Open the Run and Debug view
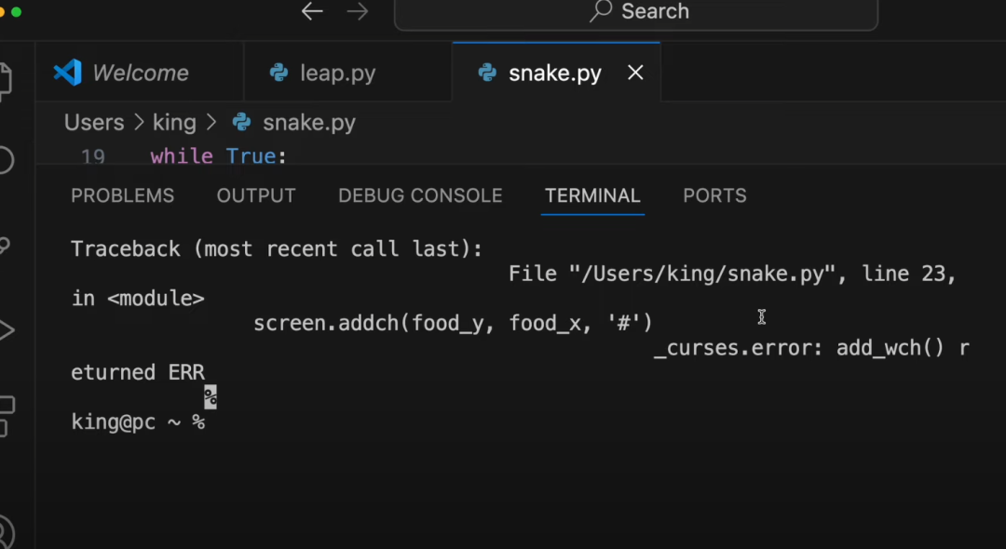The image size is (1006, 549). (x=5, y=329)
